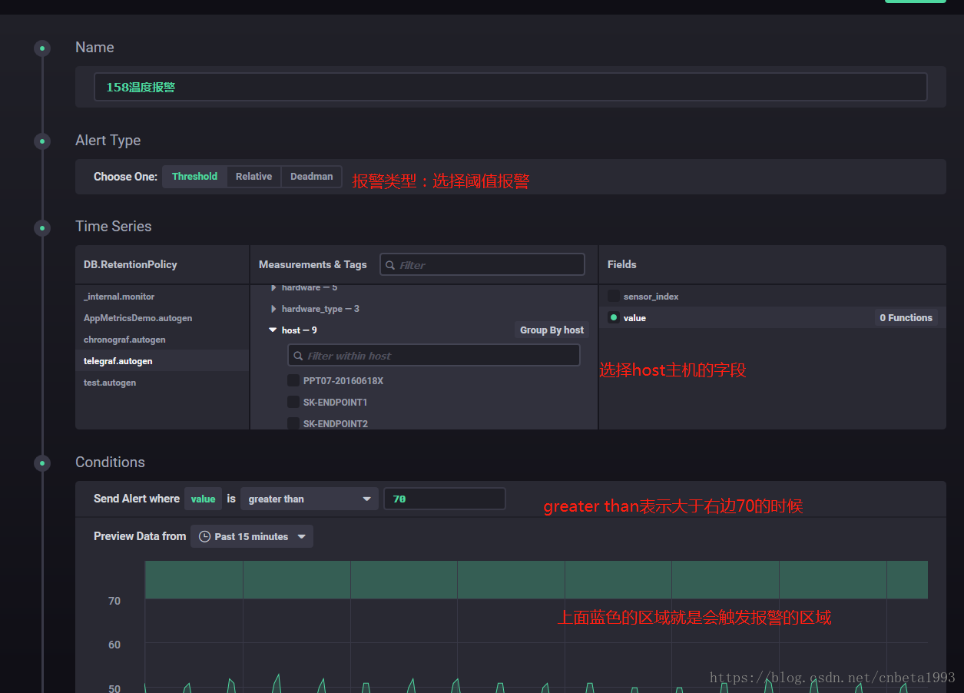Open the greater than operator dropdown
The height and width of the screenshot is (693, 964).
(x=310, y=499)
